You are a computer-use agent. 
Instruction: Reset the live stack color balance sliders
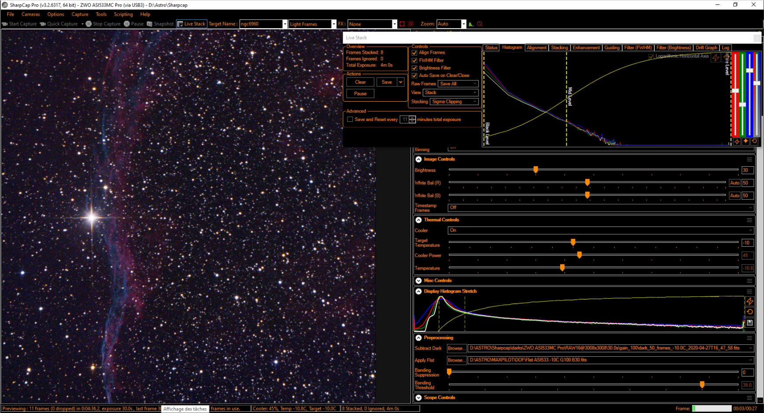click(754, 142)
